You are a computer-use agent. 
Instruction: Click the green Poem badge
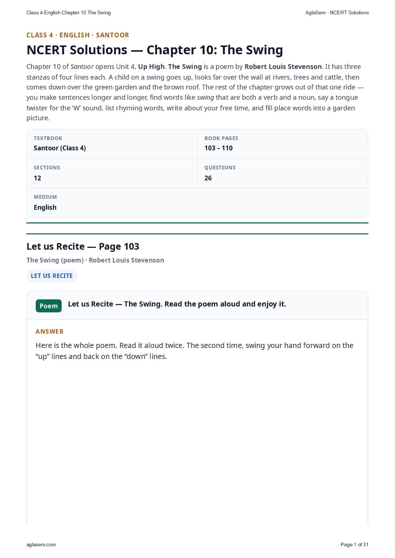coord(48,306)
